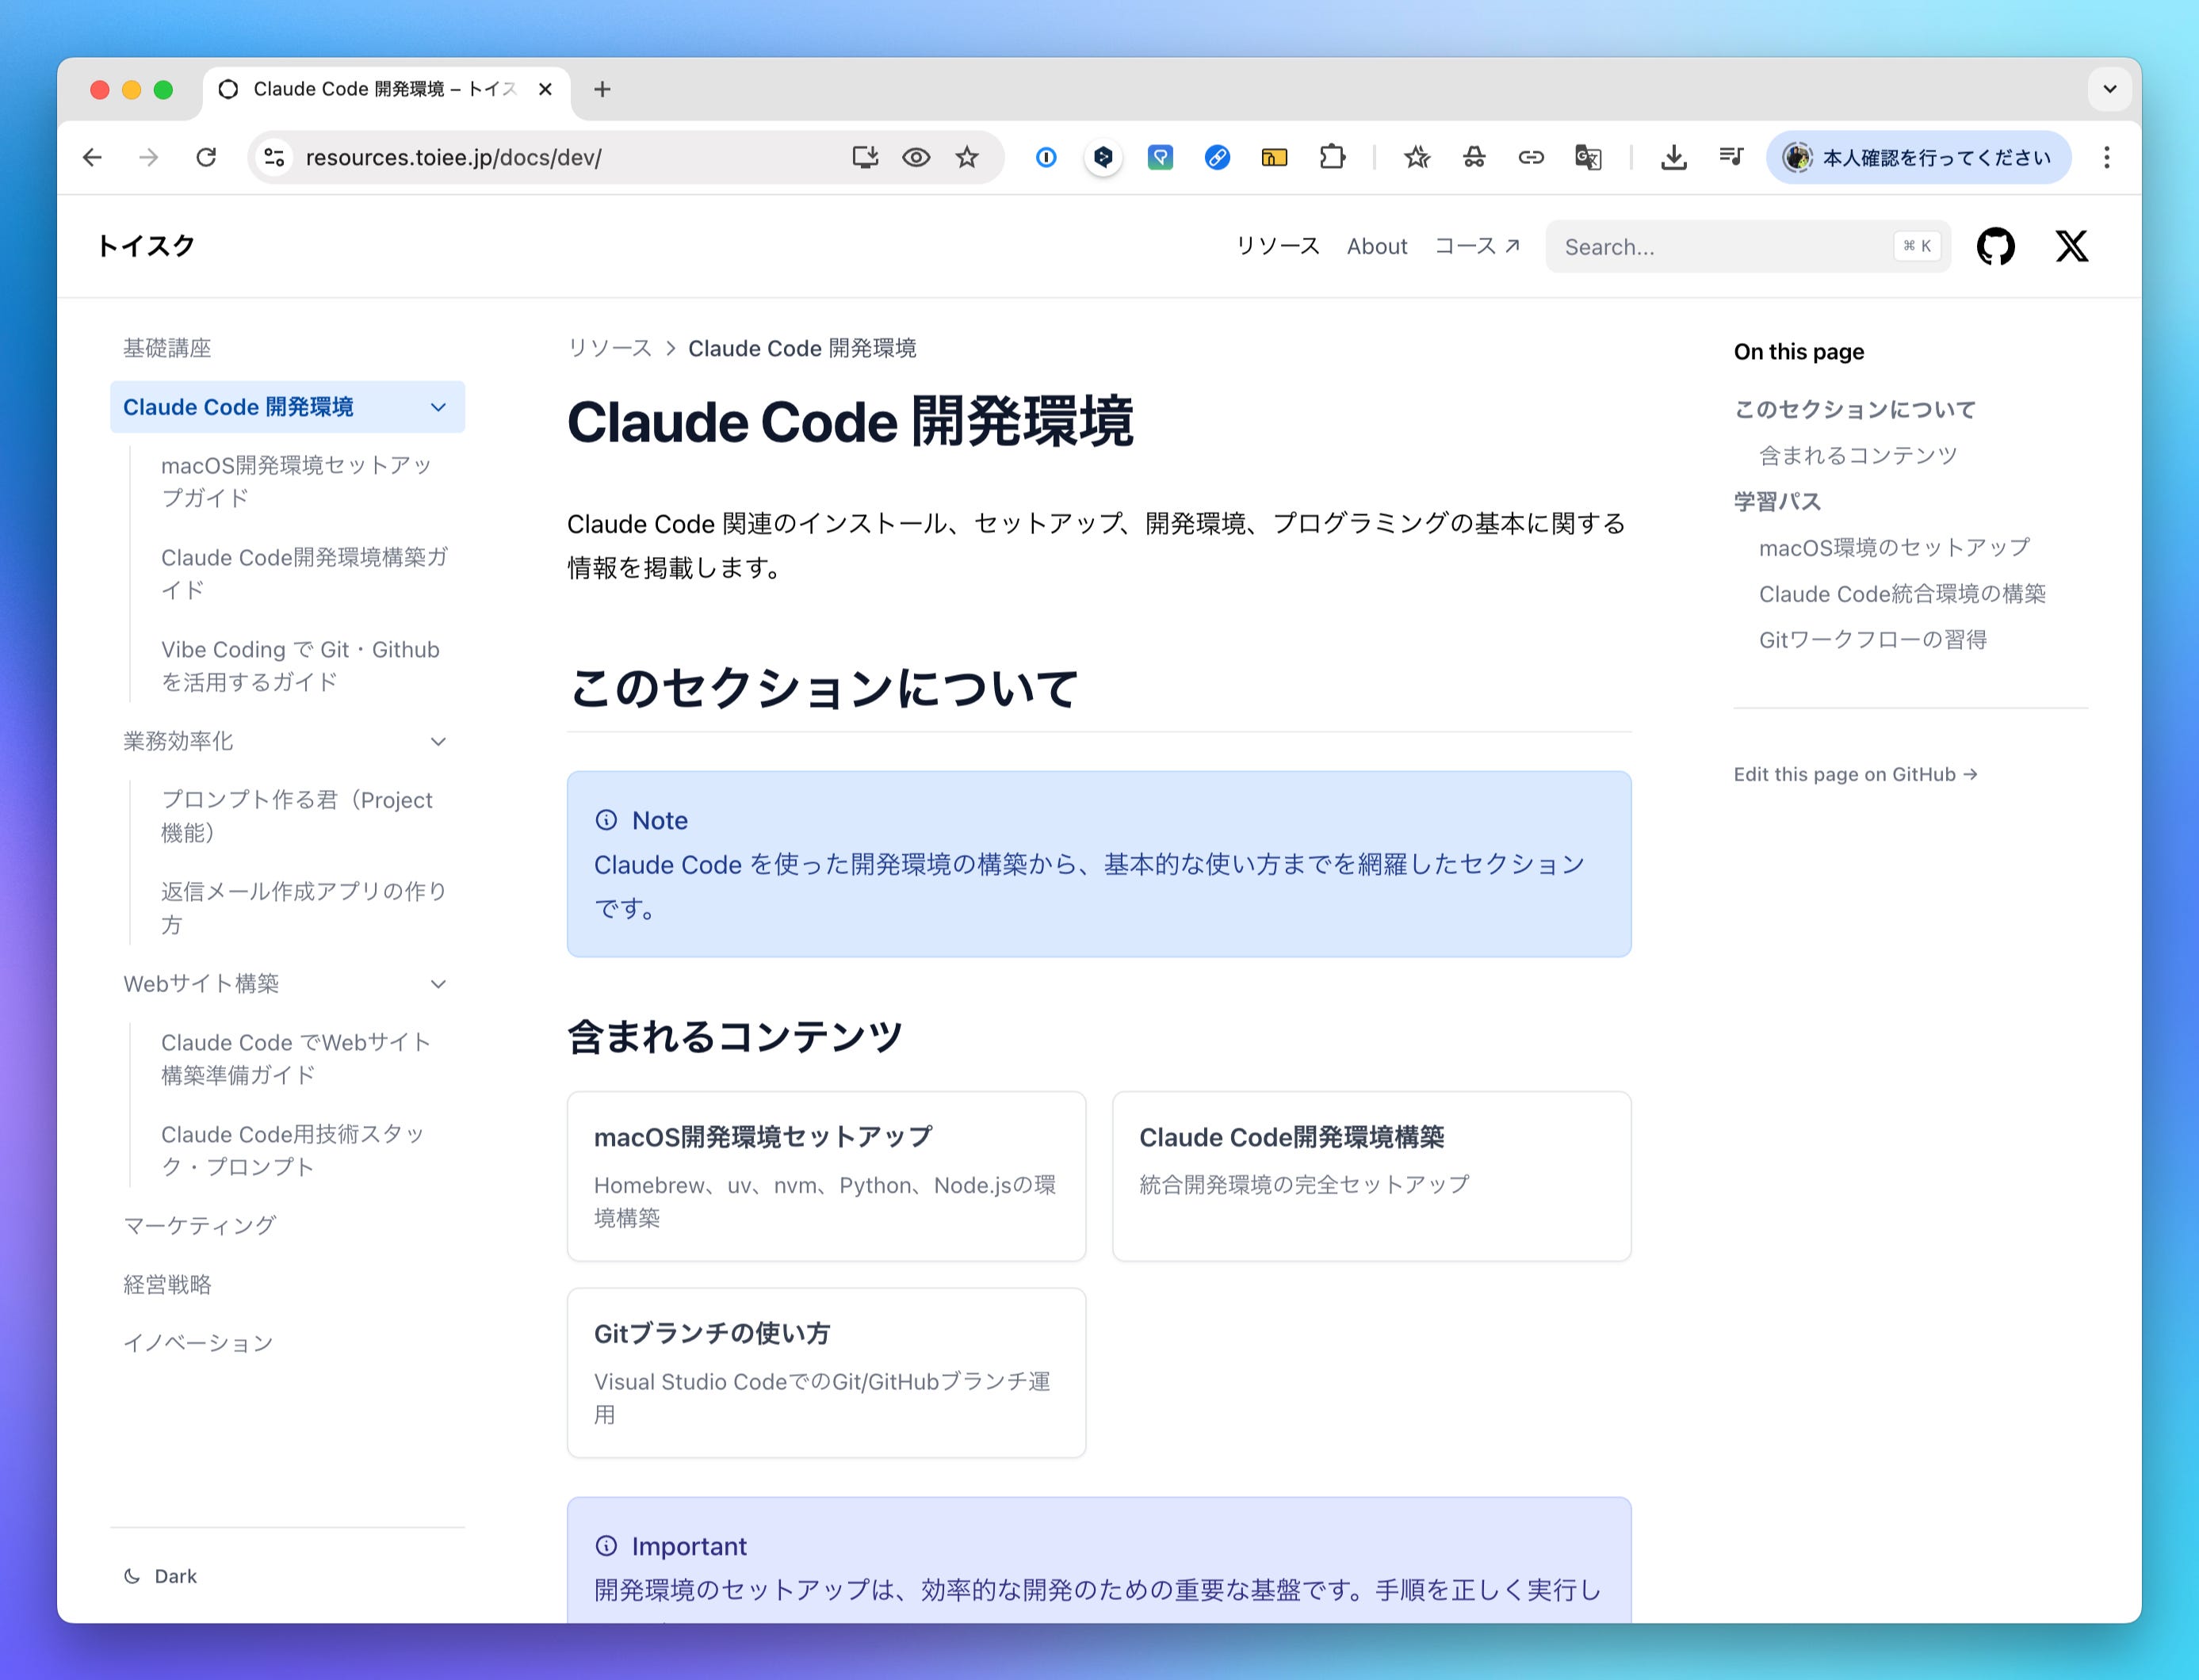Click the X (Twitter) icon in header
The image size is (2199, 1680).
click(x=2071, y=246)
